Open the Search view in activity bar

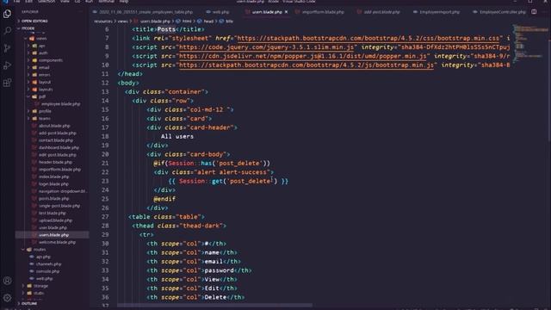(x=7, y=31)
